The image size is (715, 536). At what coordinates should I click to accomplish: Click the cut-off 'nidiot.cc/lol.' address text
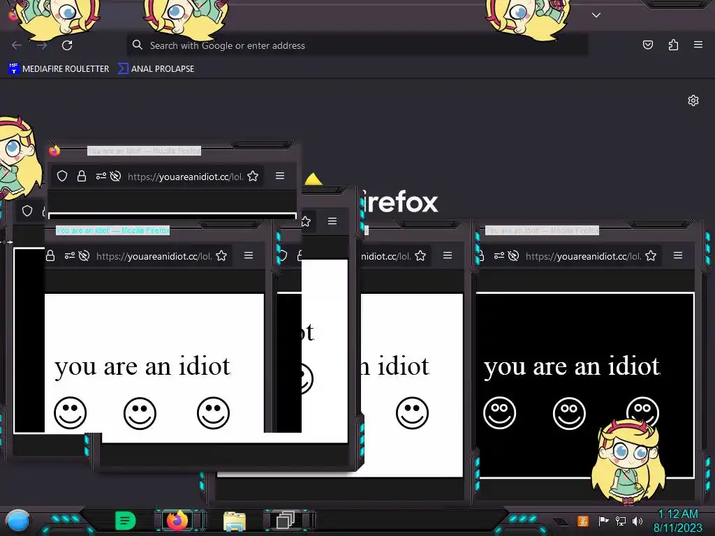click(x=386, y=257)
